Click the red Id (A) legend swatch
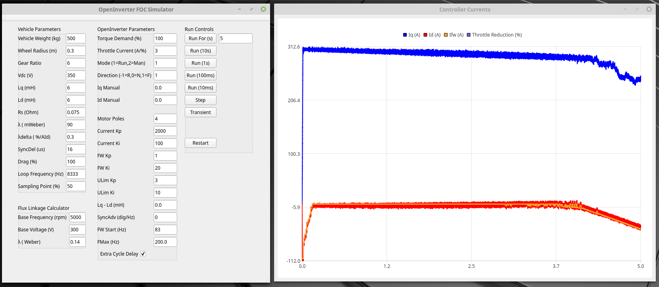Viewport: 659px width, 287px height. coord(425,35)
